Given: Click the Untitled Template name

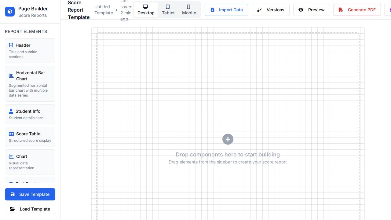Looking at the screenshot, I should click(x=104, y=10).
